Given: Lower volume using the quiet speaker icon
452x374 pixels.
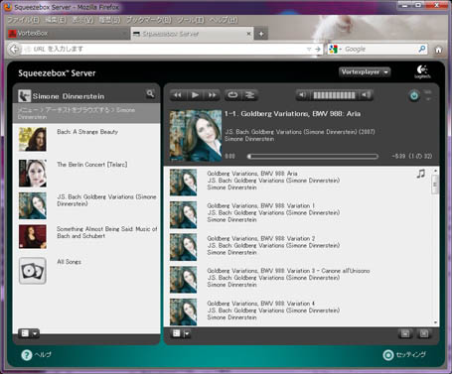Looking at the screenshot, I should click(303, 95).
